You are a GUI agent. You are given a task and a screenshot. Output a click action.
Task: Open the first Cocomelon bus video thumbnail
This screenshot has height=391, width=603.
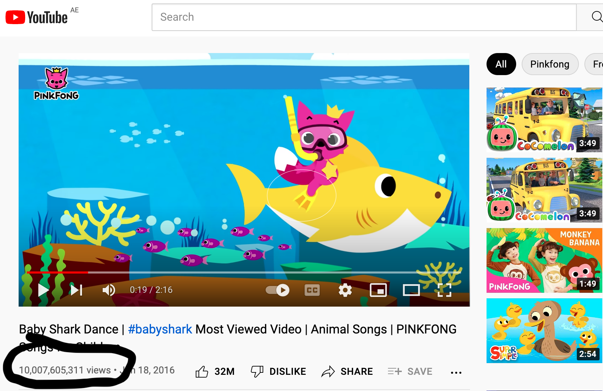(544, 120)
